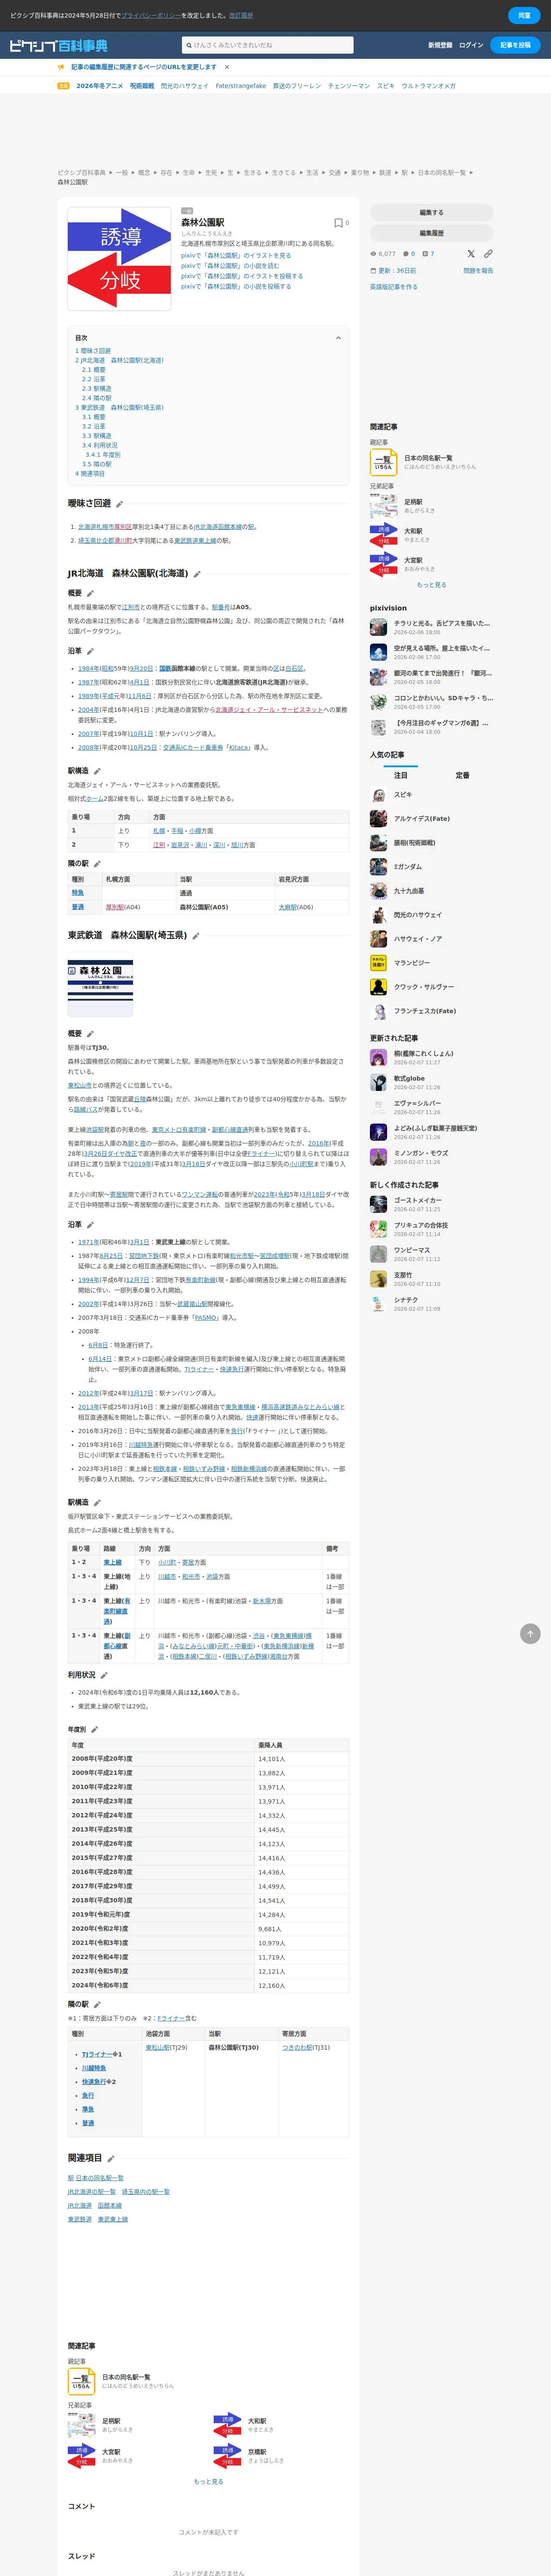Open the プライバシーポリシー link
The width and height of the screenshot is (551, 2576).
(151, 16)
